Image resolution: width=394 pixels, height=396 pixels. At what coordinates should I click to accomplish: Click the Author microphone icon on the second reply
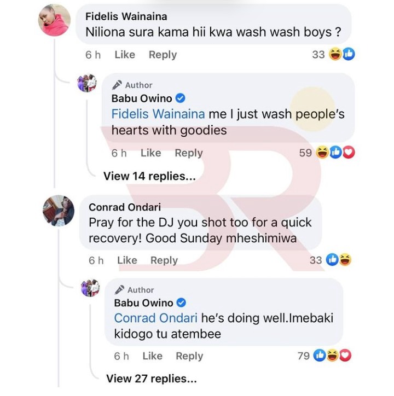(x=119, y=290)
